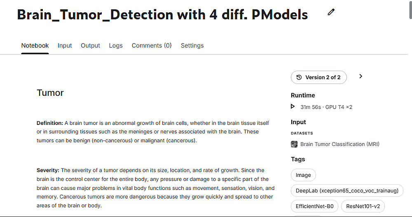The width and height of the screenshot is (412, 217).
Task: Click the runtime text 31m 56s GPU T4
Action: [326, 107]
